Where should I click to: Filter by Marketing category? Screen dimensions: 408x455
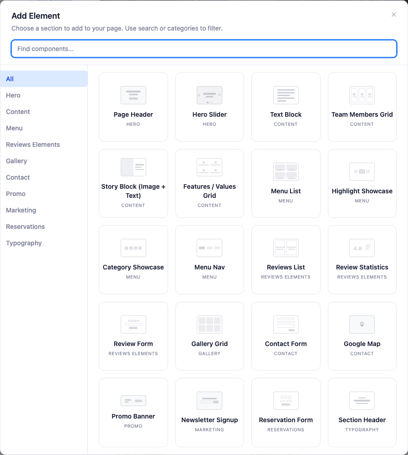(x=44, y=210)
